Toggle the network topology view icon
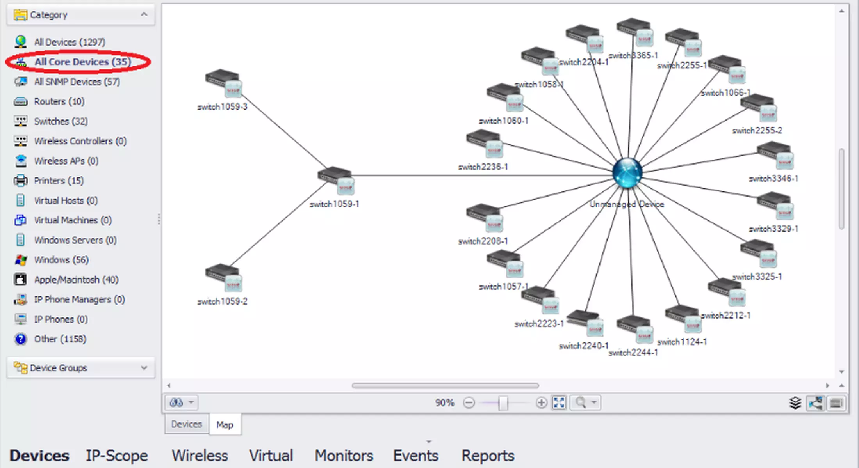 (816, 403)
